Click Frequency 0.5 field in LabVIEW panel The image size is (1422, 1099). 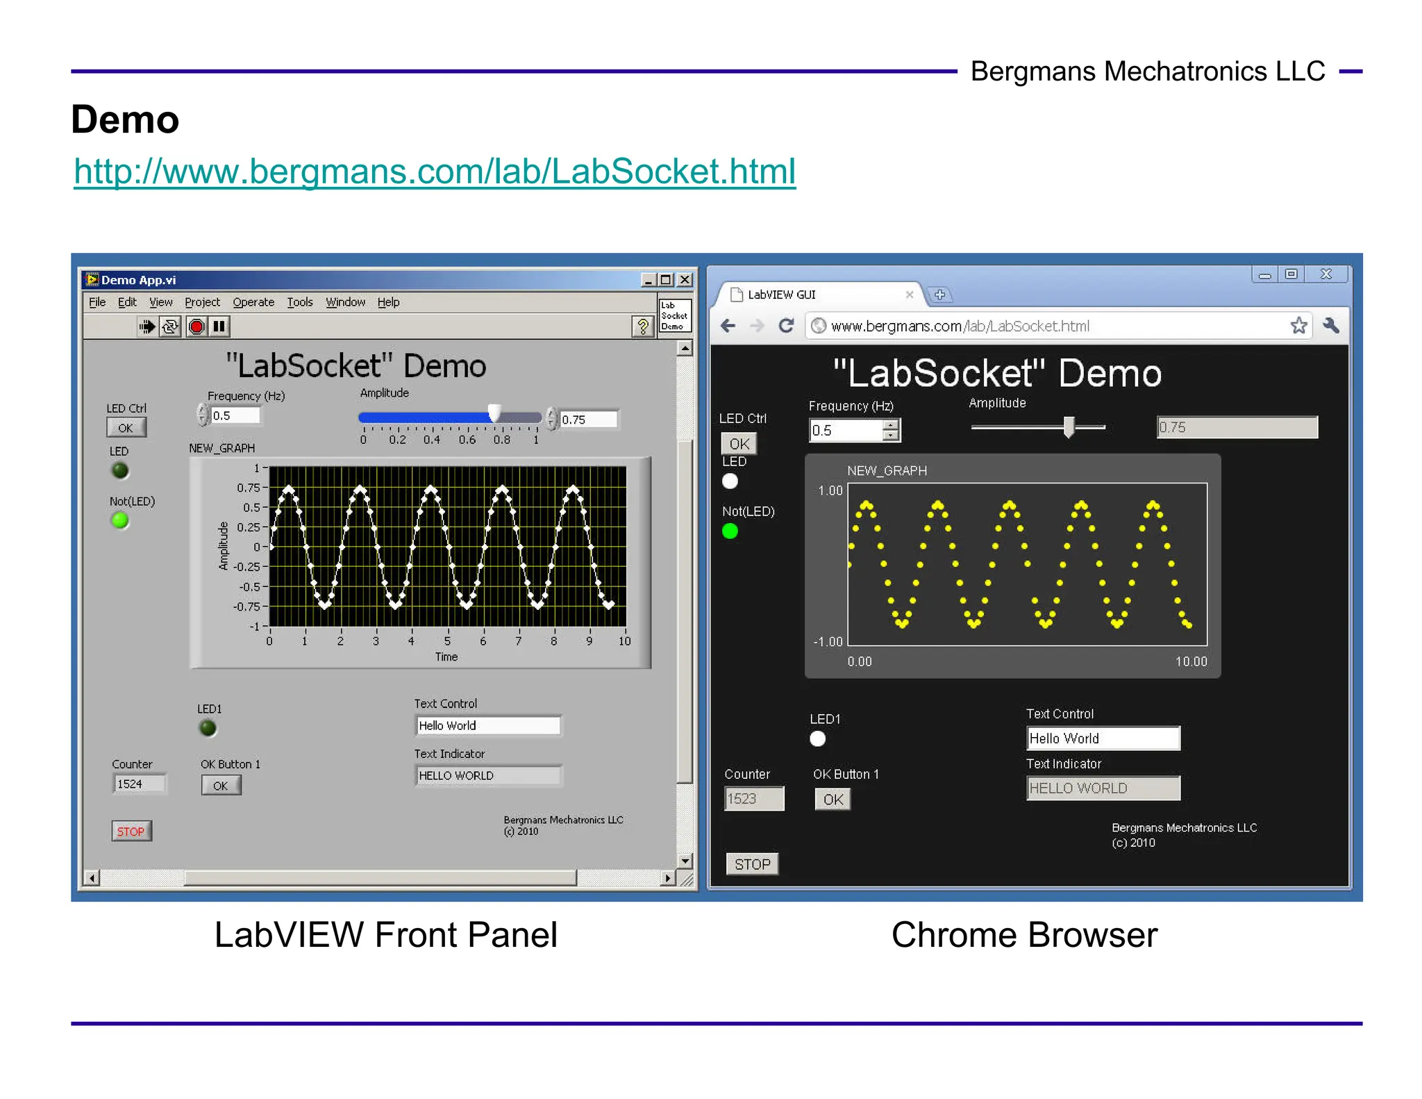[235, 415]
